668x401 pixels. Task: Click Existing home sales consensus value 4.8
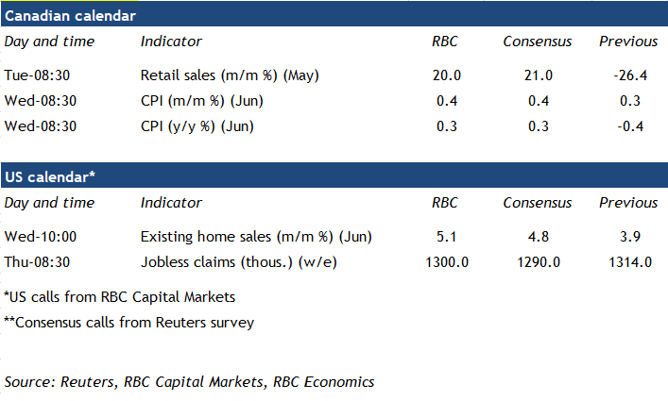point(537,236)
